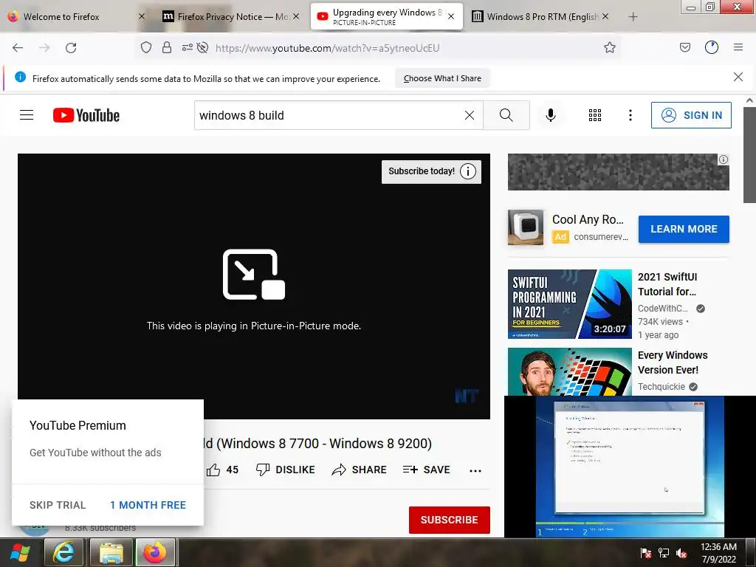Click the muted volume tray icon
The height and width of the screenshot is (567, 756).
coord(681,553)
